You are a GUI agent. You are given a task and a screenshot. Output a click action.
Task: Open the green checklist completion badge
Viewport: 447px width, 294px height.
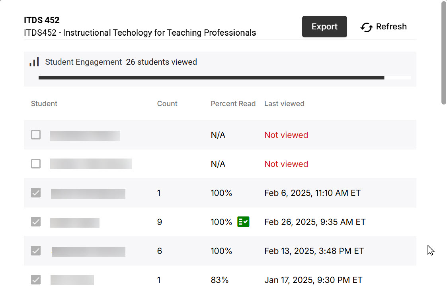243,222
